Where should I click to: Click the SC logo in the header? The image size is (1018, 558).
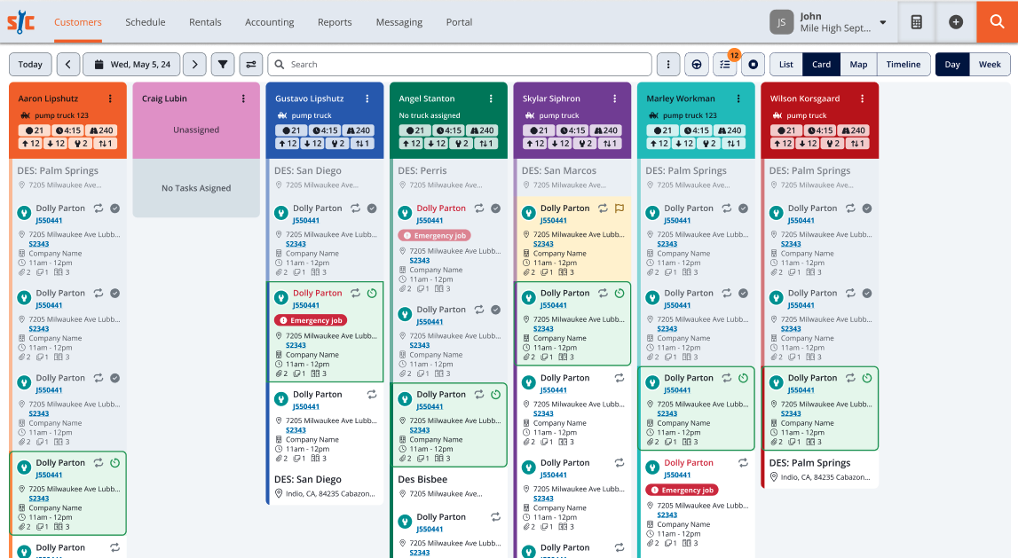(x=20, y=22)
